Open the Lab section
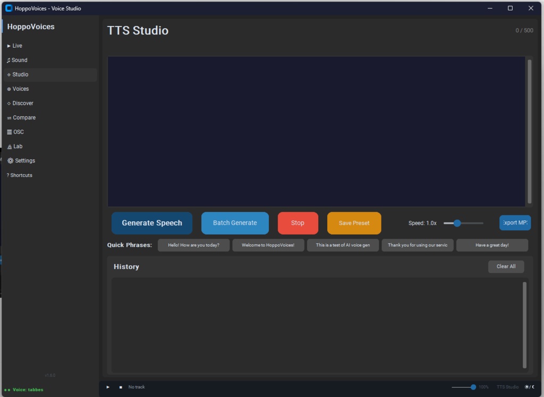 pyautogui.click(x=50, y=146)
